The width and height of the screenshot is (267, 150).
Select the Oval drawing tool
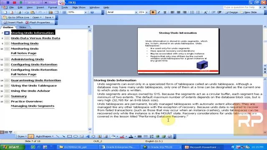click(76, 136)
